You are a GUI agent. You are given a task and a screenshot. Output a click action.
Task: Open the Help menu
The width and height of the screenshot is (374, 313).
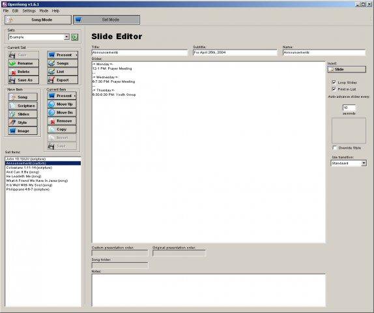coord(55,10)
